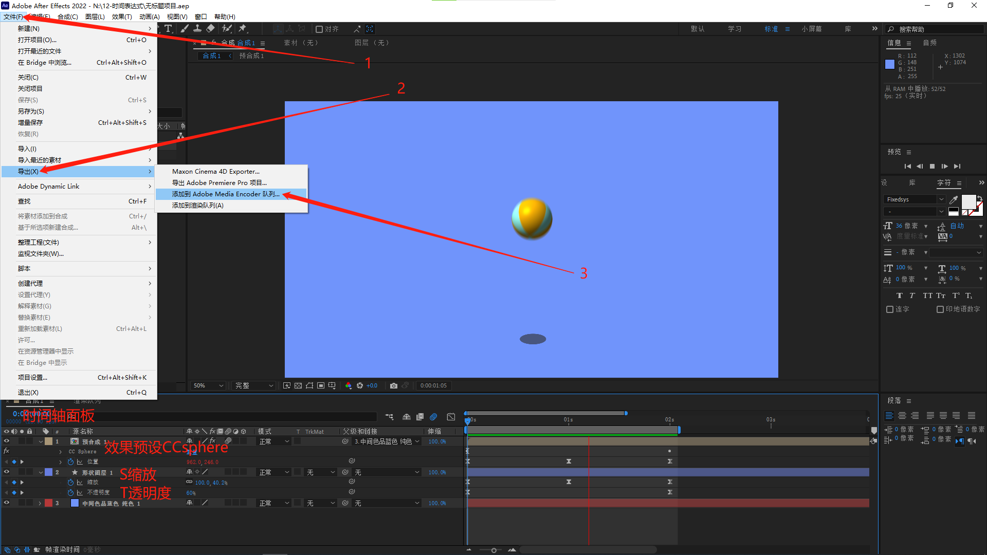
Task: Click the reset exposure icon
Action: (x=360, y=385)
